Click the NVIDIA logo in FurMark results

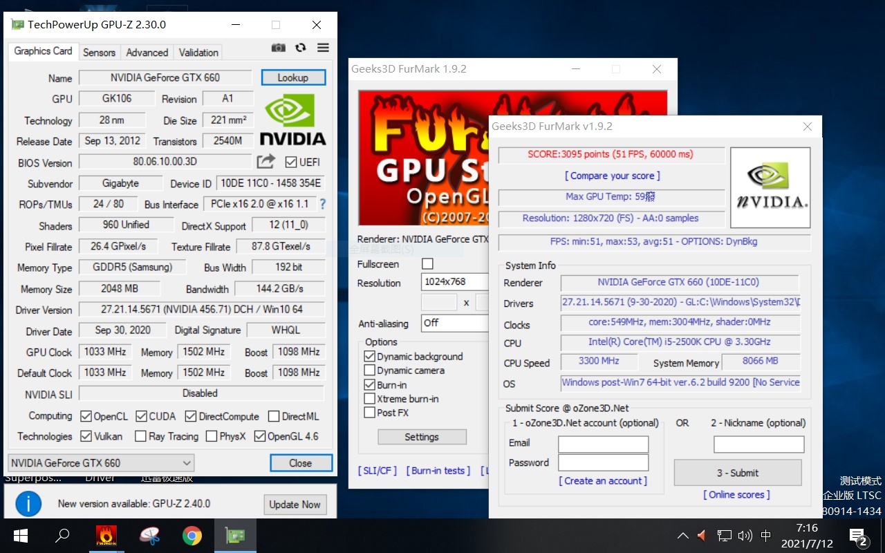click(x=770, y=187)
